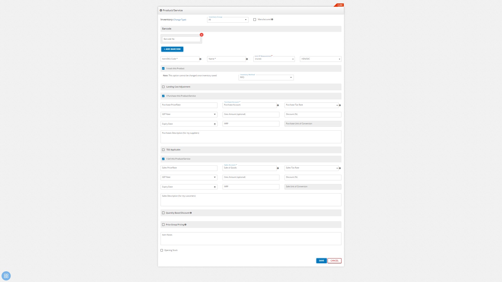Viewport: 502px width, 282px height.
Task: Open Inventory Method FIFO dropdown
Action: [x=266, y=78]
